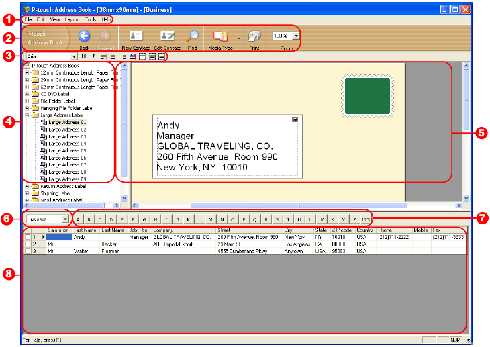Image resolution: width=490 pixels, height=347 pixels.
Task: Tick checkbox for record 2 Becker
Action: click(x=28, y=244)
